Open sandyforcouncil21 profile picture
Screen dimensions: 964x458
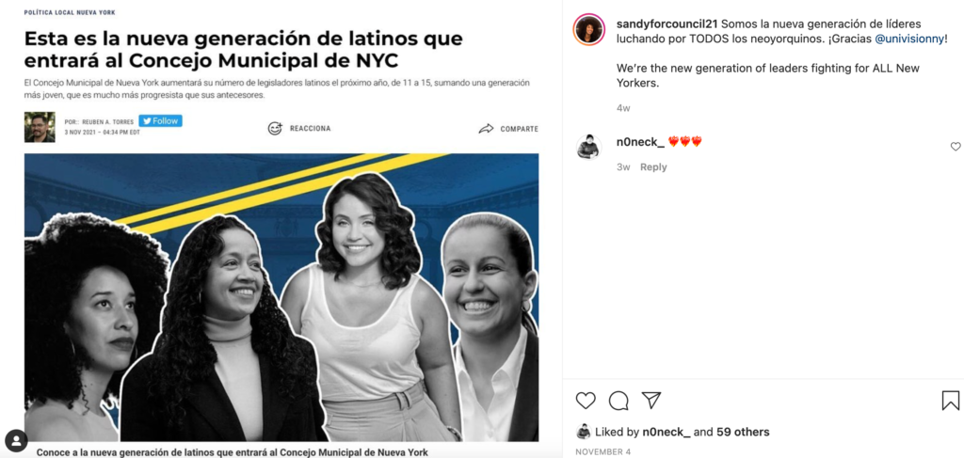[x=589, y=29]
